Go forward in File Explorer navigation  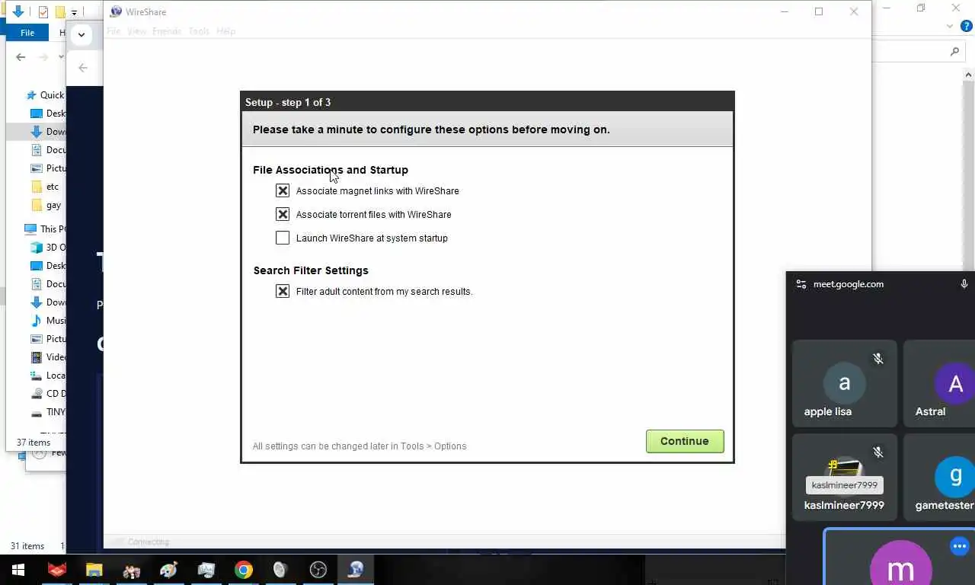point(43,57)
